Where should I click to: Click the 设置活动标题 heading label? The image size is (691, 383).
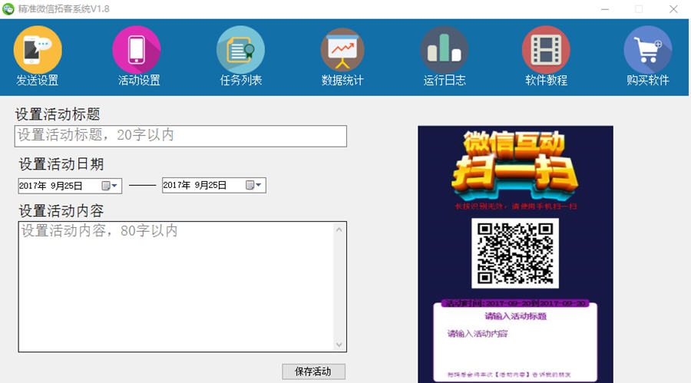[58, 114]
